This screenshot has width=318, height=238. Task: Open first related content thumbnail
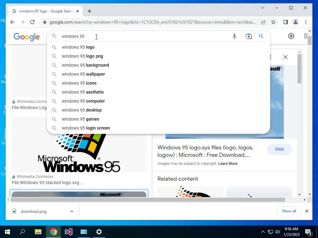click(190, 192)
